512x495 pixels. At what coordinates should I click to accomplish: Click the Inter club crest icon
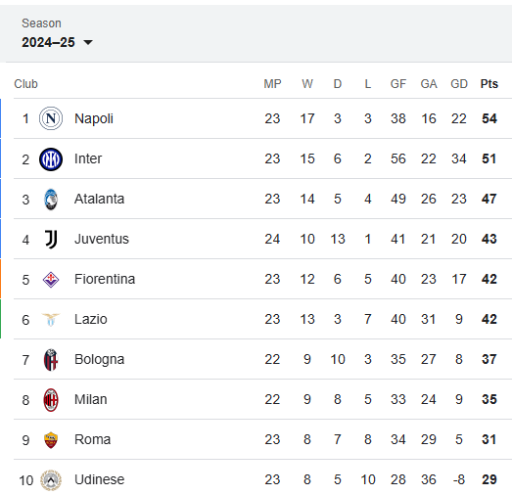51,159
